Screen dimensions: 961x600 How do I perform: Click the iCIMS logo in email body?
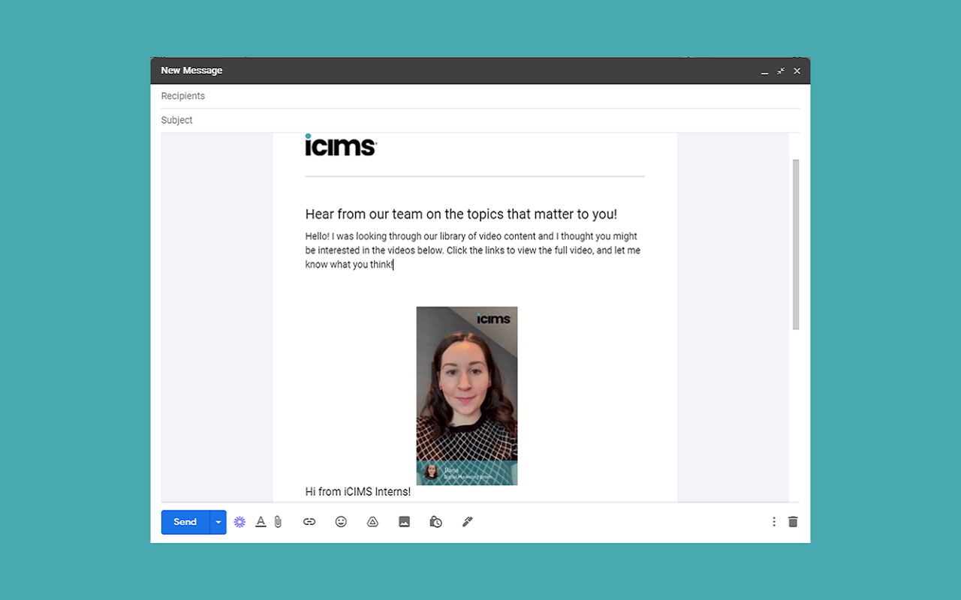click(341, 145)
